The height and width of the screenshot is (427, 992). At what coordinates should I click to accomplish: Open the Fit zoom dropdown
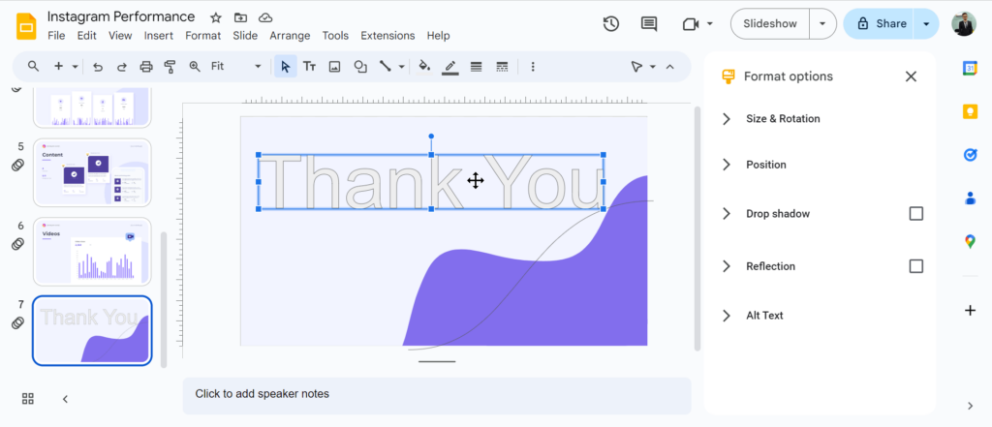click(x=235, y=67)
